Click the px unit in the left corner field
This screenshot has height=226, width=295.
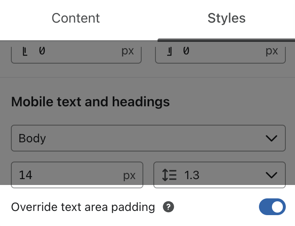pos(127,51)
